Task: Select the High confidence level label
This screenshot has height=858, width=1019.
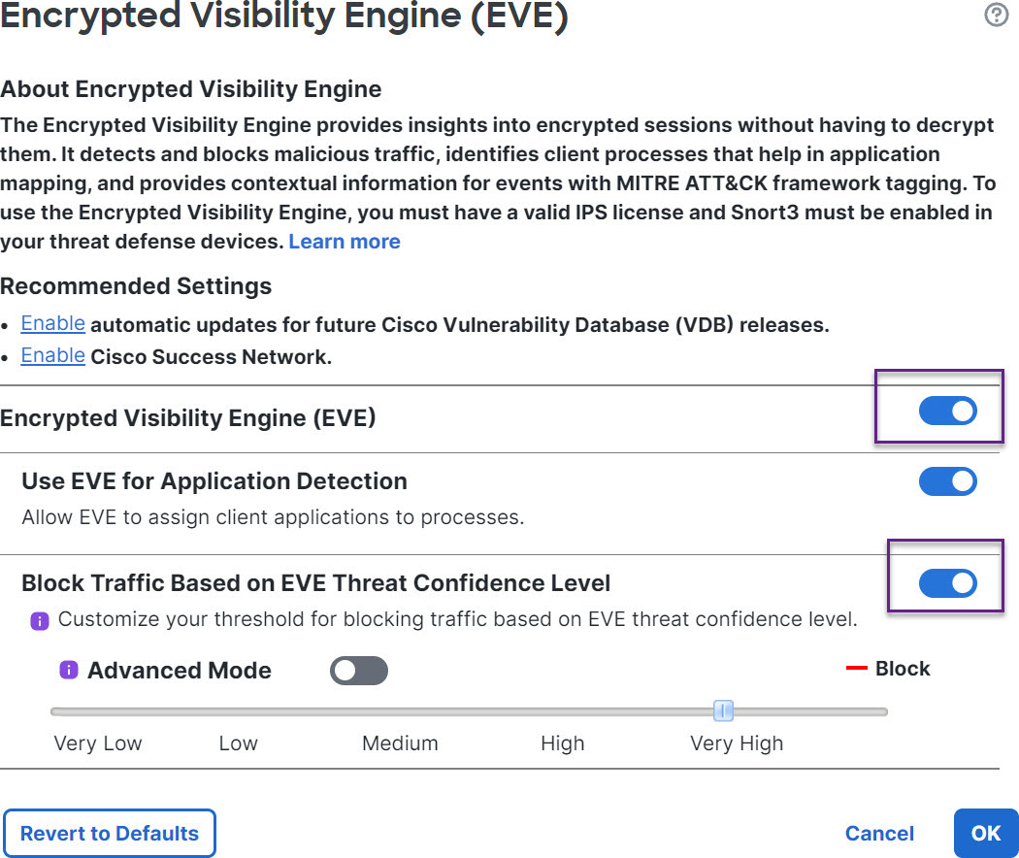Action: click(x=563, y=743)
